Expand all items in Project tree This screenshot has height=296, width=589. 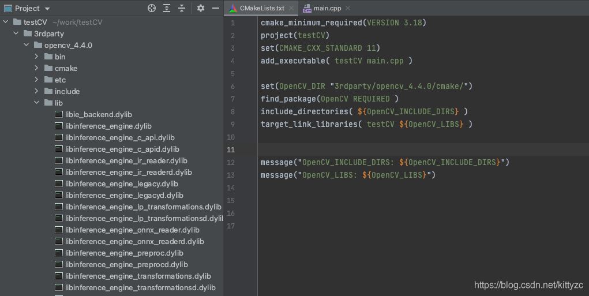(x=167, y=8)
